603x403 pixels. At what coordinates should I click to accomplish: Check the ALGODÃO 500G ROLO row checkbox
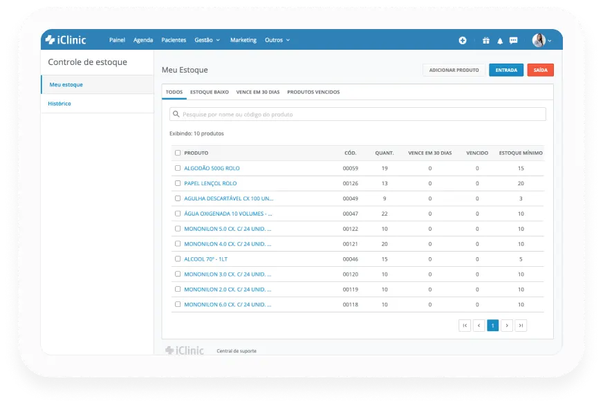coord(178,168)
